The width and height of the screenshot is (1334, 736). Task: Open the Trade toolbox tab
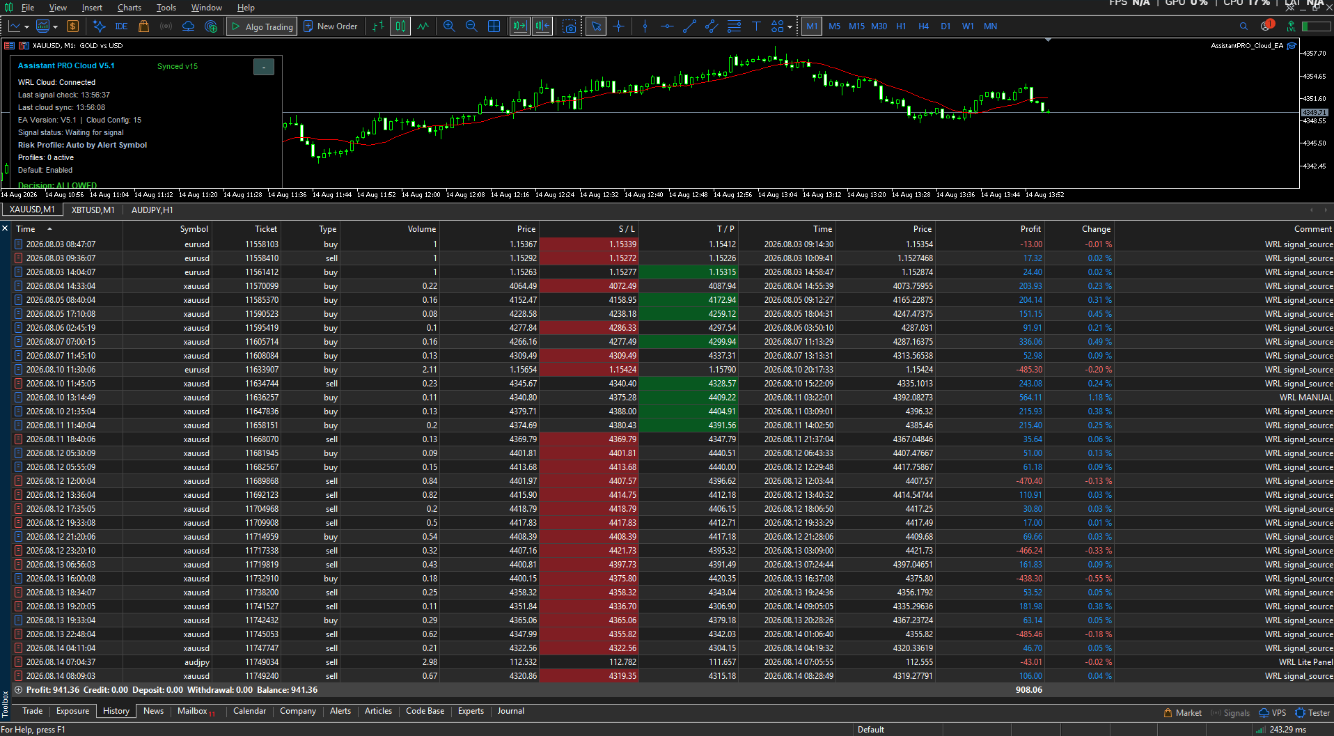click(32, 711)
